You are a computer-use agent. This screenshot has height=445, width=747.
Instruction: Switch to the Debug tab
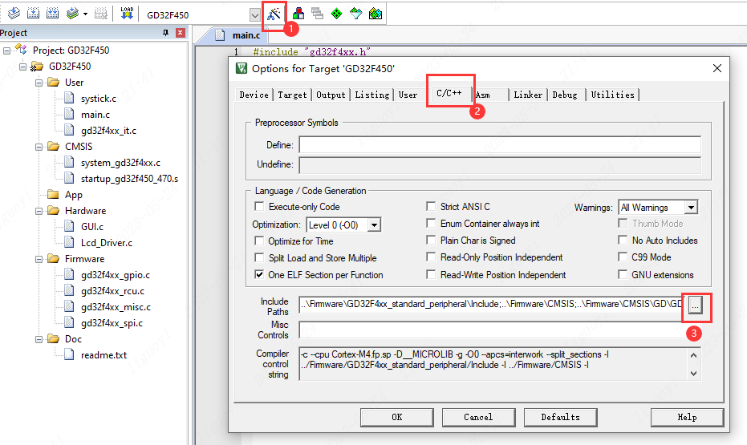565,95
